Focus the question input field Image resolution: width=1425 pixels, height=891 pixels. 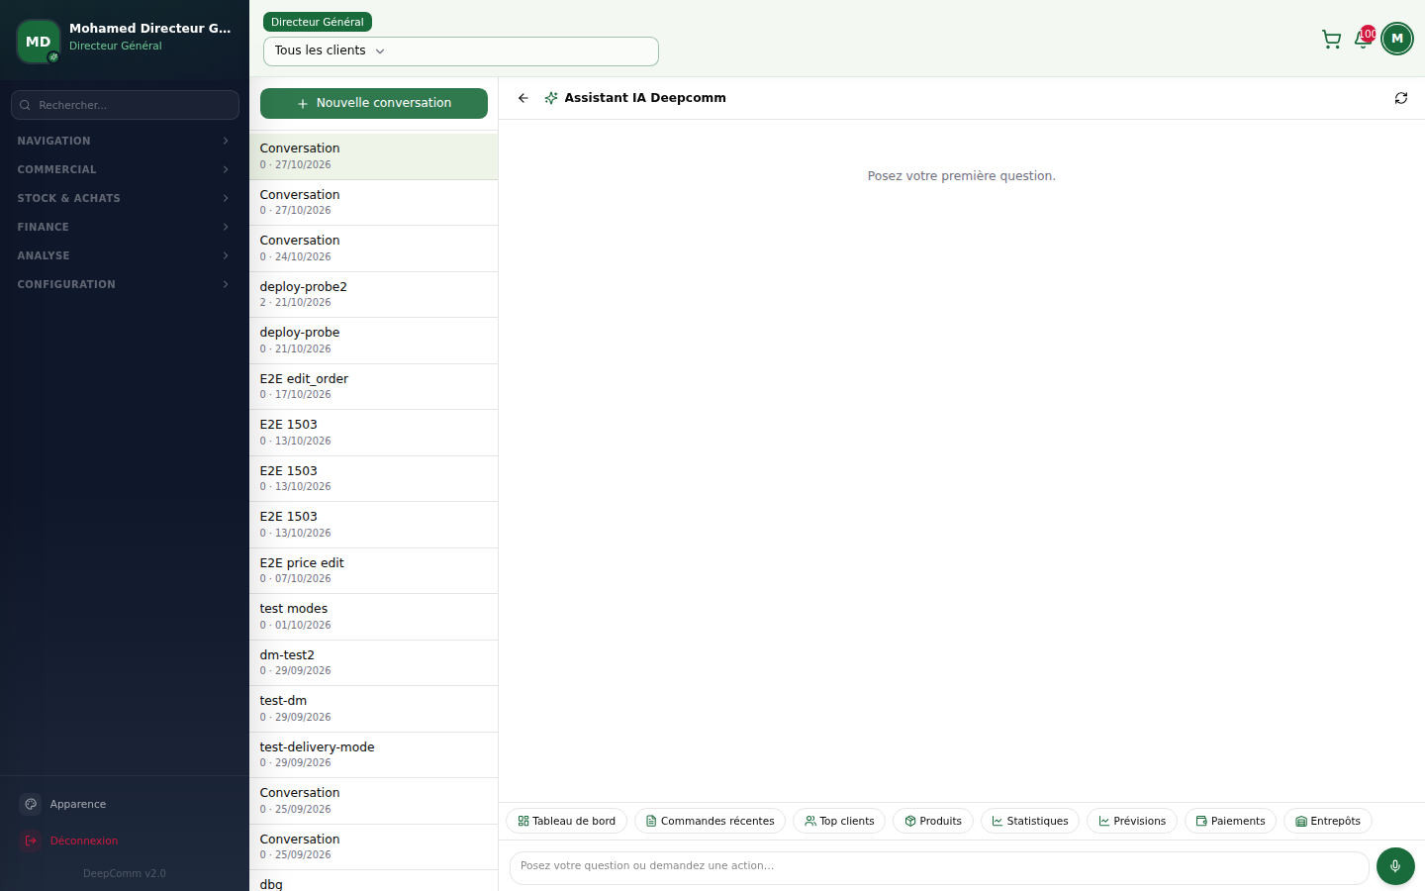pos(939,866)
